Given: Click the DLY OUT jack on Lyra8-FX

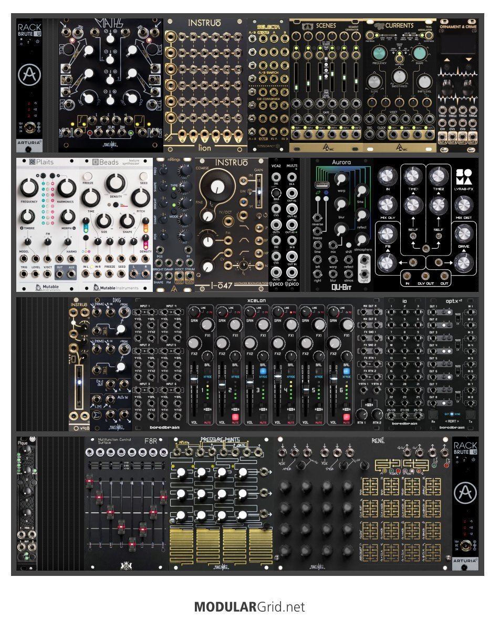Looking at the screenshot, I should tap(425, 276).
